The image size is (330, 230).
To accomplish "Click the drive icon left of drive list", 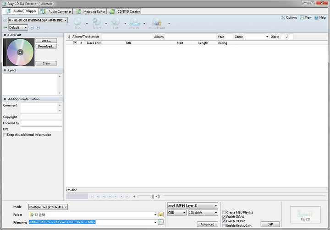I will click(5, 21).
